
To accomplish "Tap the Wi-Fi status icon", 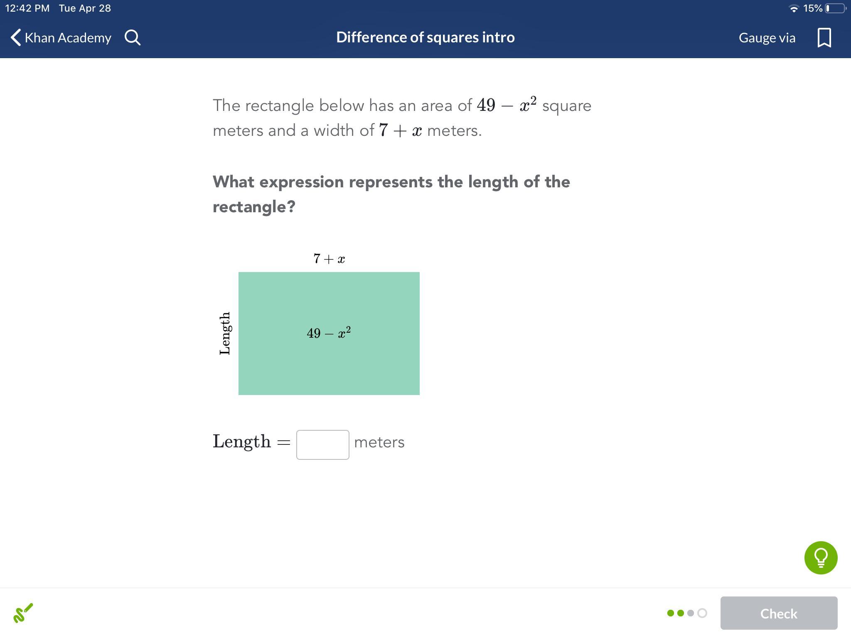I will (794, 9).
